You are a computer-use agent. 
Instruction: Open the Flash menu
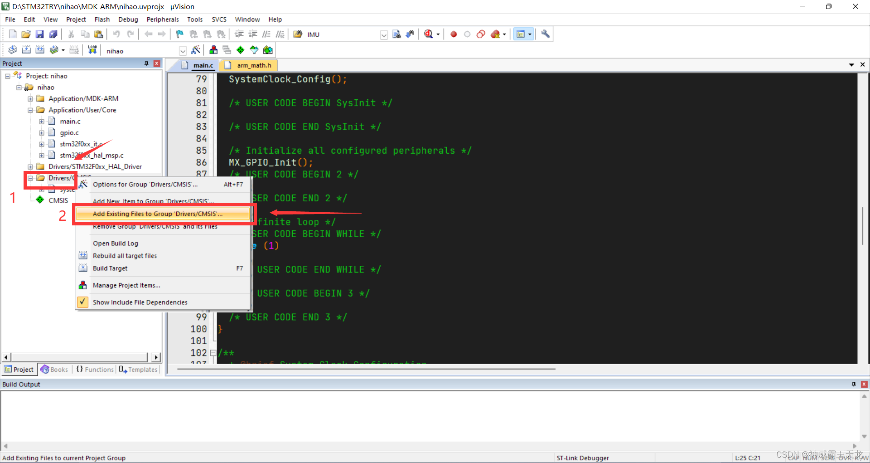coord(102,19)
